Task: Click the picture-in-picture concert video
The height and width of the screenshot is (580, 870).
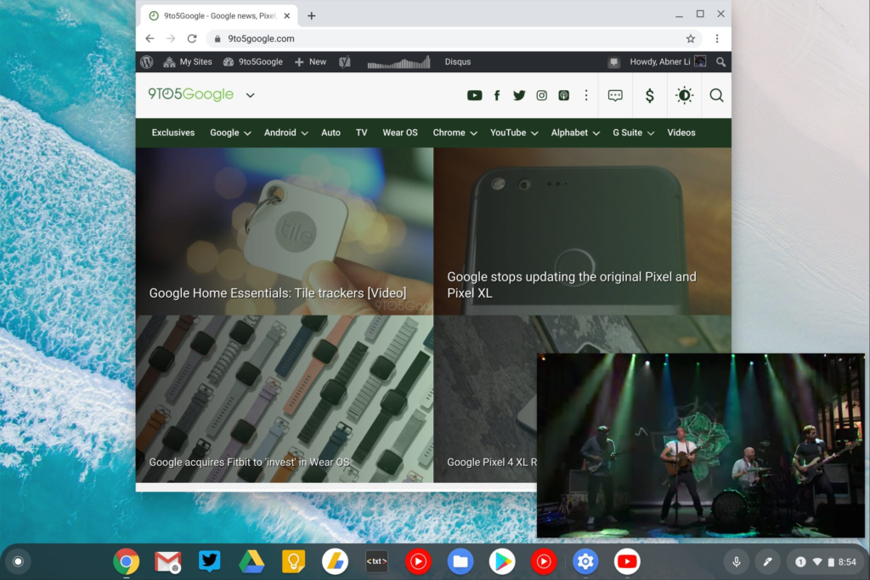Action: pyautogui.click(x=701, y=446)
